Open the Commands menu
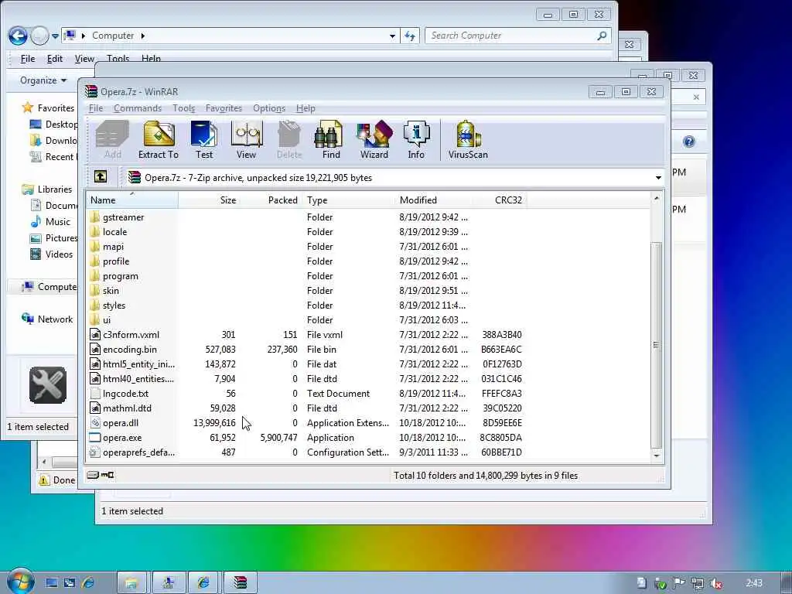Viewport: 792px width, 594px height. click(x=138, y=108)
